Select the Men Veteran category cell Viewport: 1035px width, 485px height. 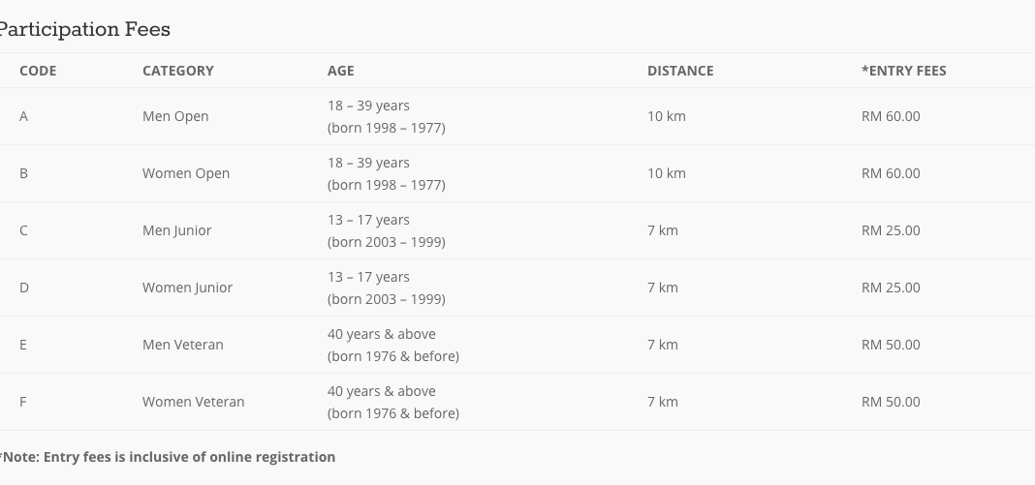coord(183,345)
